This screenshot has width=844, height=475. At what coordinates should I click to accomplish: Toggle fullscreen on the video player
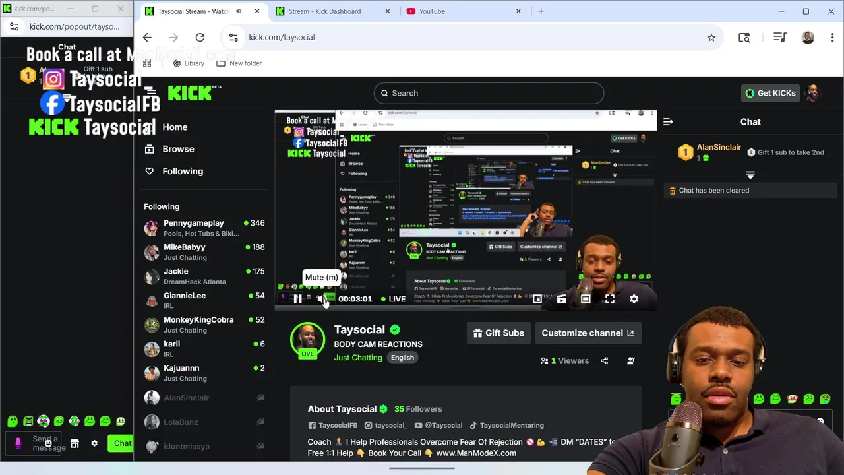click(610, 299)
